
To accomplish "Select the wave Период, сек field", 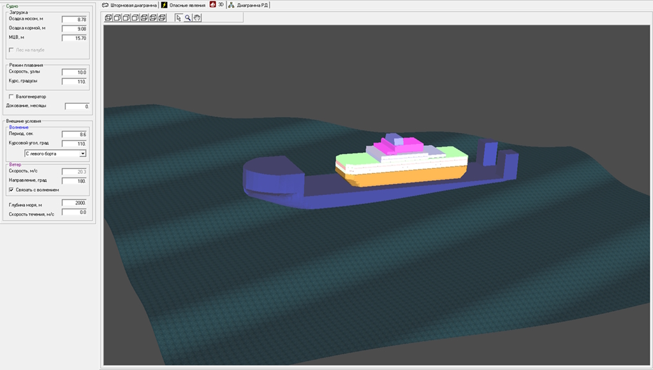I will [74, 135].
